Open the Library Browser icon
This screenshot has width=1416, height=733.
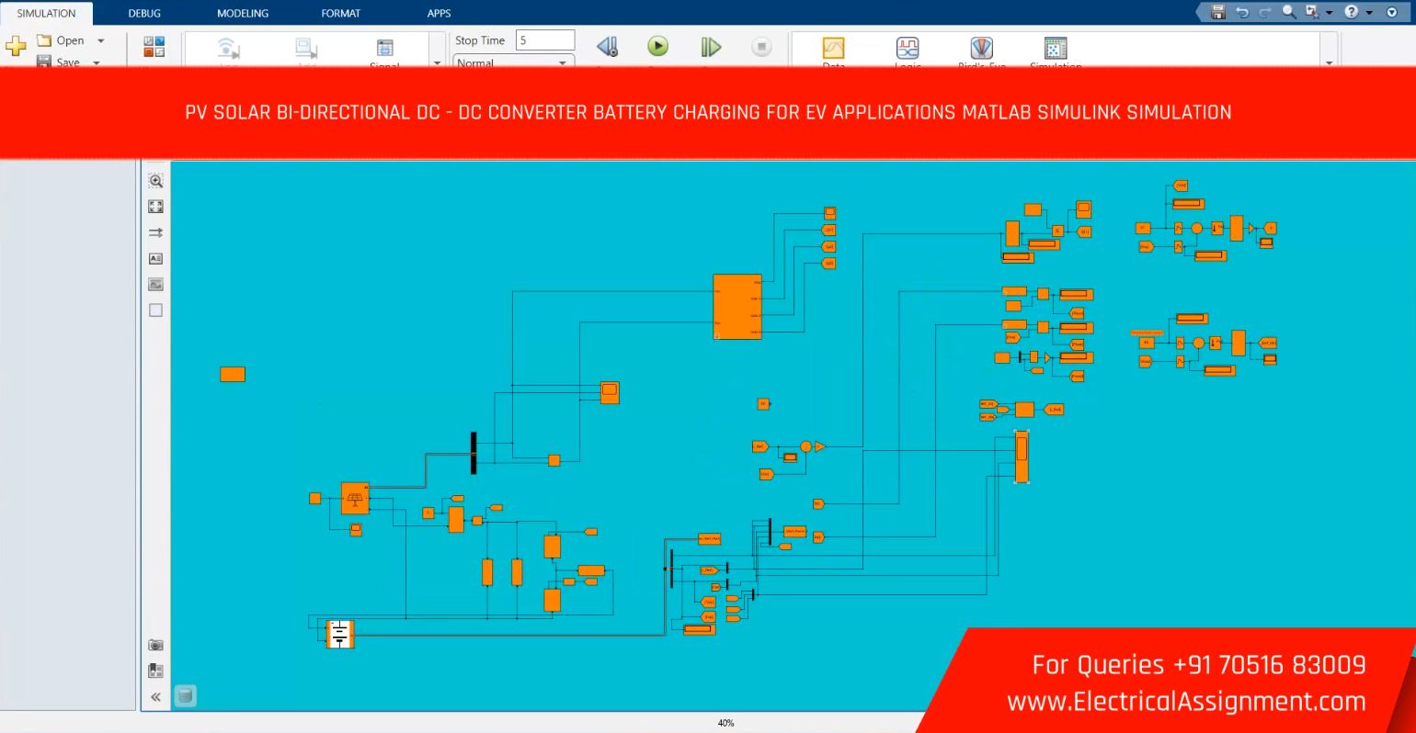click(x=154, y=47)
